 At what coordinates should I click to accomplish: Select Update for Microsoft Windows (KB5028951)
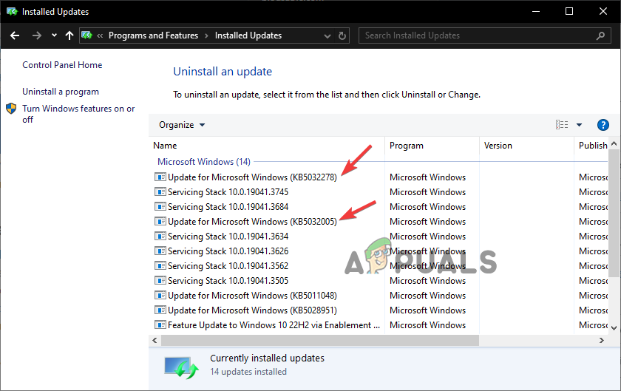coord(252,310)
